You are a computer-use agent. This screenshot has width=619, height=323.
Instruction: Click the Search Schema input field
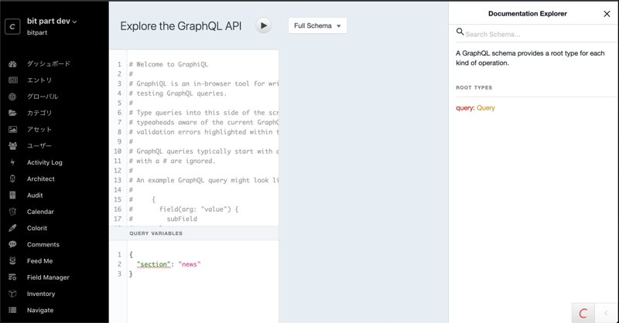tap(534, 34)
